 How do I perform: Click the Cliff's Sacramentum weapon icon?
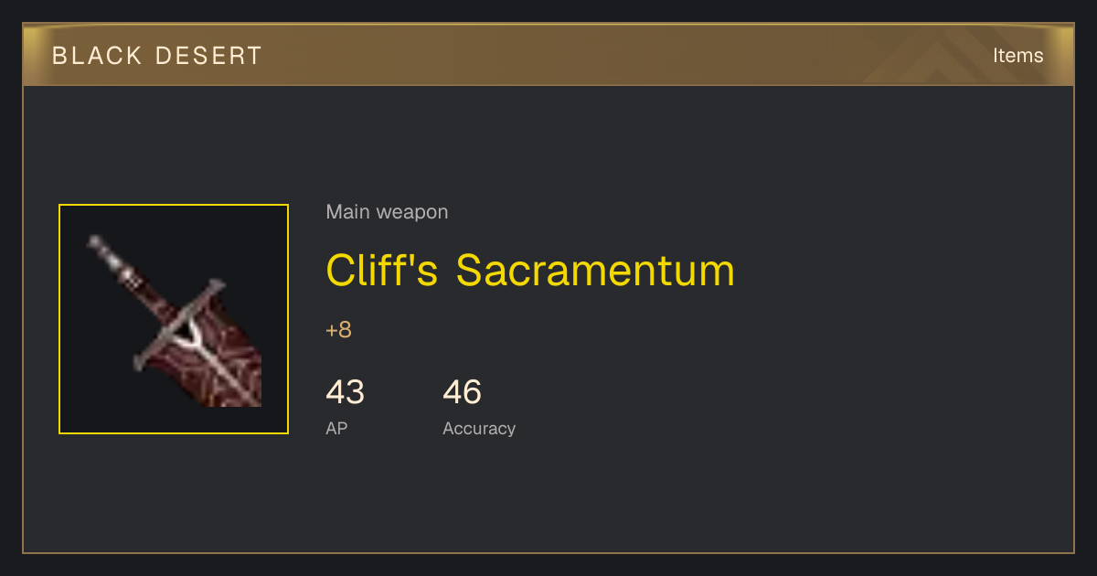click(x=174, y=319)
